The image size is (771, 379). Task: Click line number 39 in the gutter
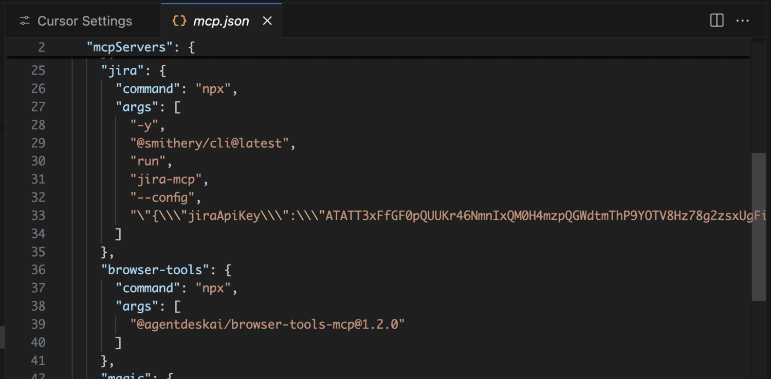[x=39, y=324]
